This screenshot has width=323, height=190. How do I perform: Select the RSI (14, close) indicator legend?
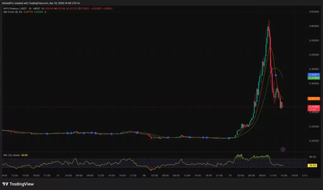coord(12,155)
